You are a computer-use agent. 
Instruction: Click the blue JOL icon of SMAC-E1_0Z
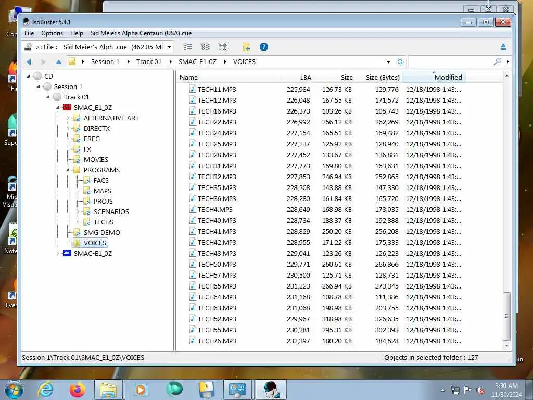(67, 254)
